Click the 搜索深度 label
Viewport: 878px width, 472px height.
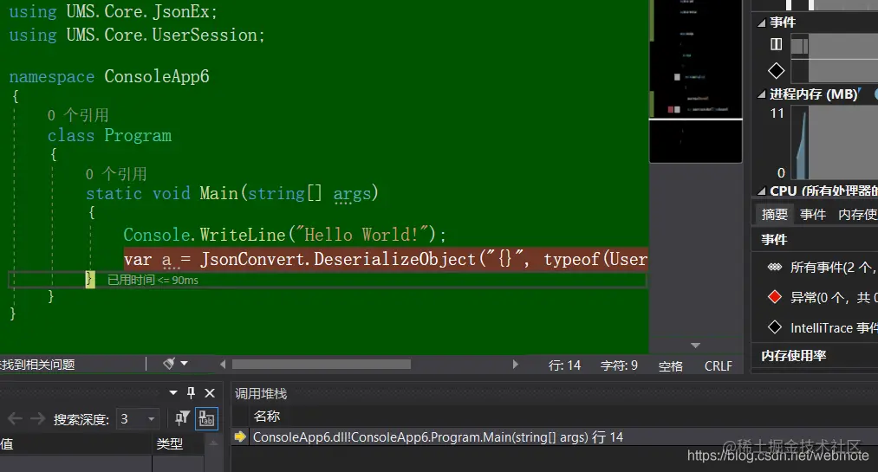[81, 419]
